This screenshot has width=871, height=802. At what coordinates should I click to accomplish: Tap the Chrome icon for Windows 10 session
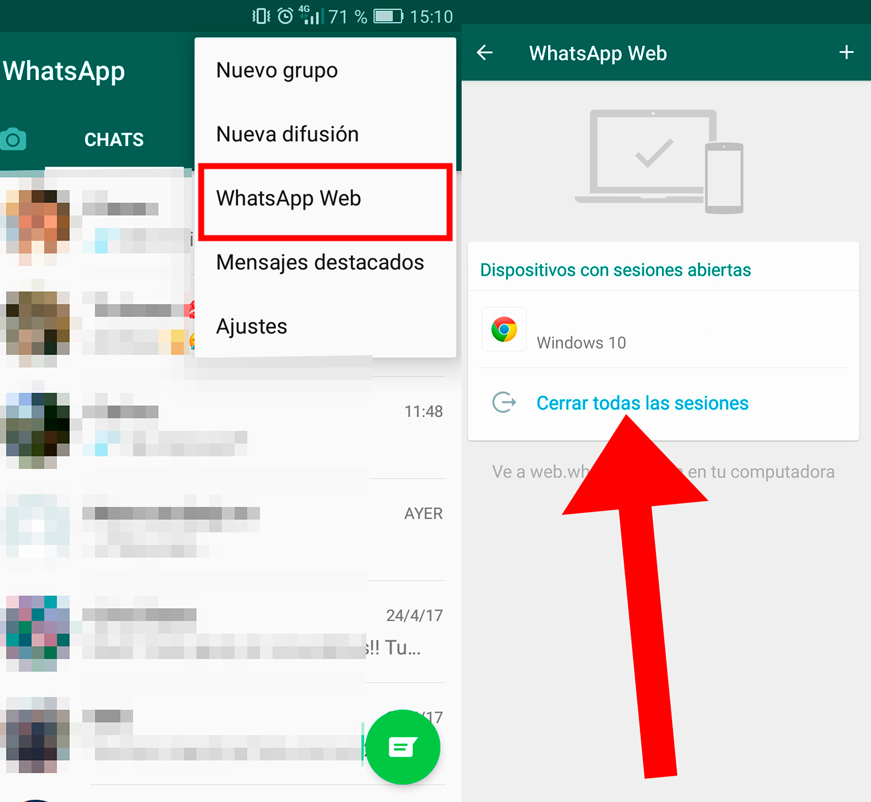504,329
